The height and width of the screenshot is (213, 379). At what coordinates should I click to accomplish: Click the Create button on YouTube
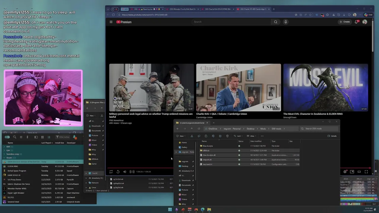(x=345, y=22)
